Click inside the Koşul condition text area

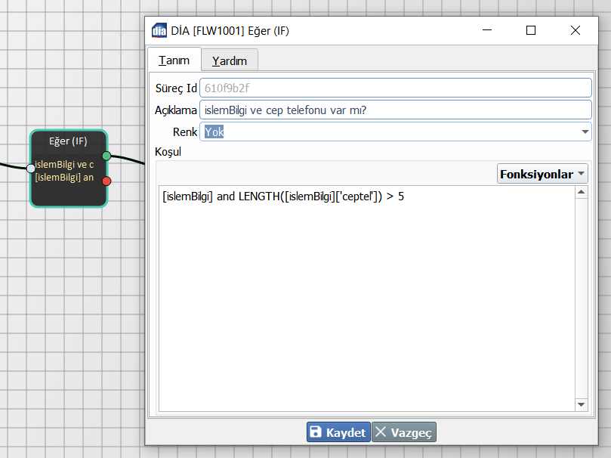click(x=367, y=299)
